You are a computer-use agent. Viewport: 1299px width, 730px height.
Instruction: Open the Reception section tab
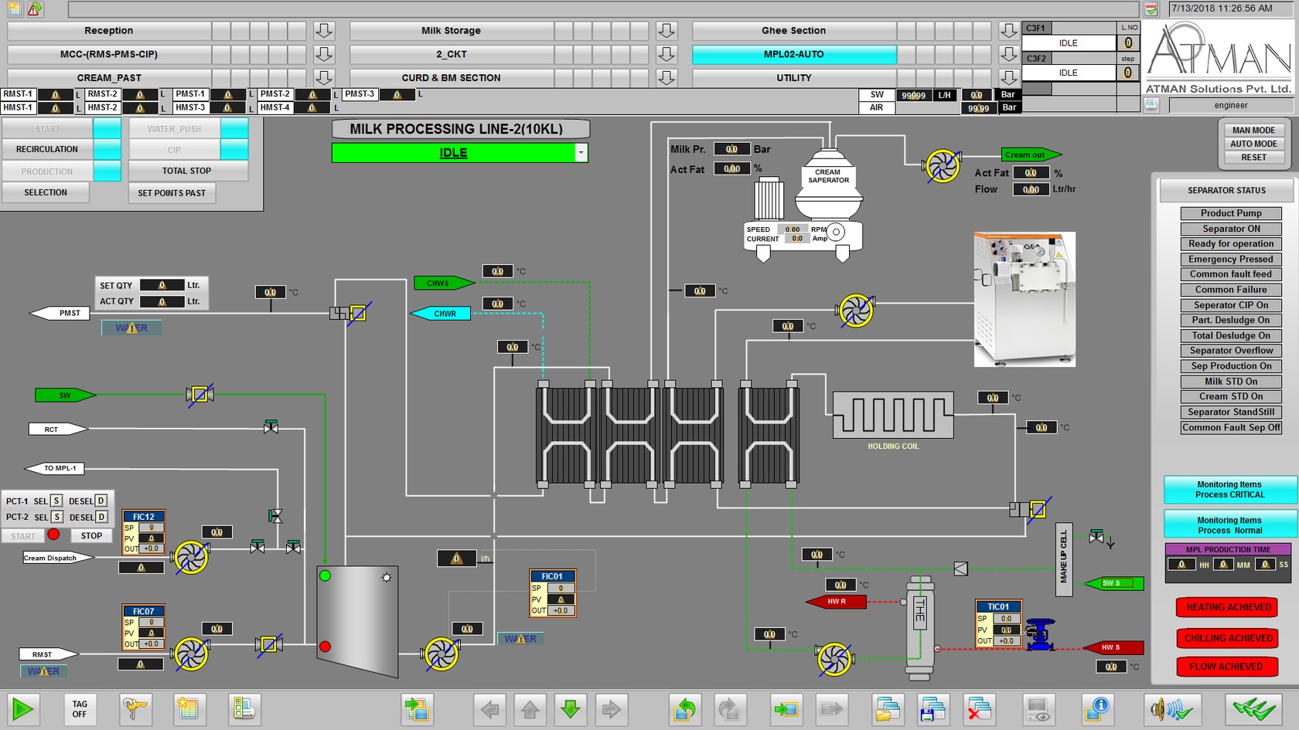(x=108, y=31)
